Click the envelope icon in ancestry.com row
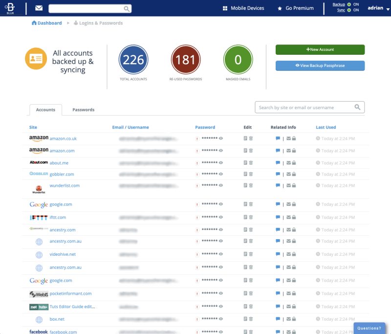 [x=288, y=229]
